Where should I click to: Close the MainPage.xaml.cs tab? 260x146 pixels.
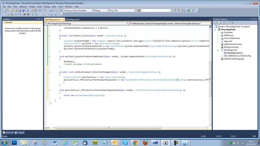[x=63, y=19]
